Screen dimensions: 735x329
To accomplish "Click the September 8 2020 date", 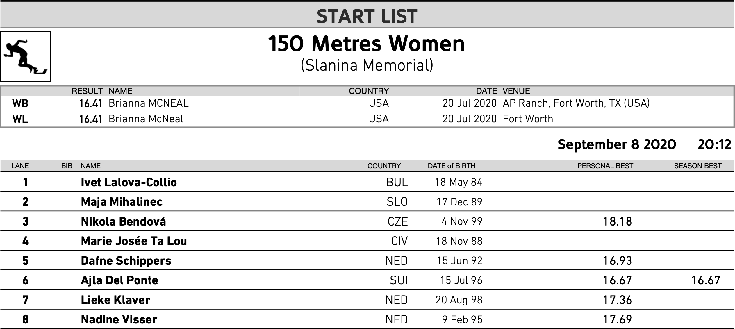I will point(617,144).
